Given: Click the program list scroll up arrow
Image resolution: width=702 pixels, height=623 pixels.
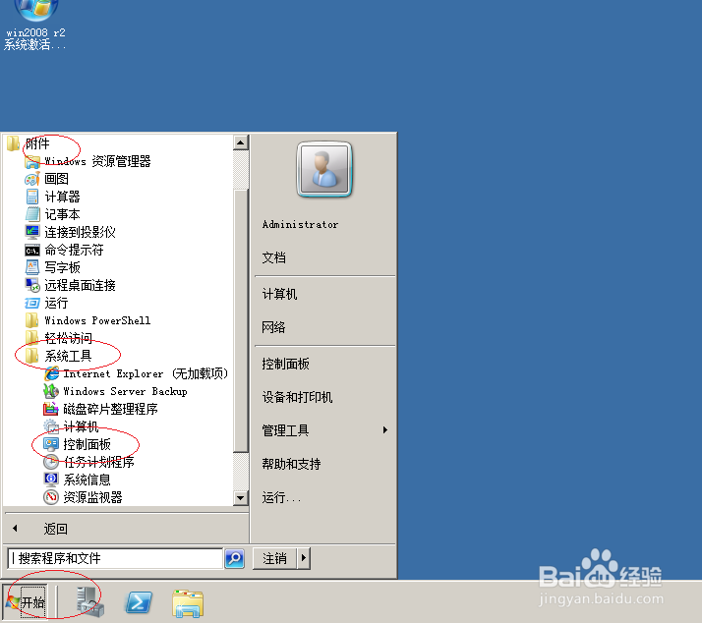Looking at the screenshot, I should (241, 142).
